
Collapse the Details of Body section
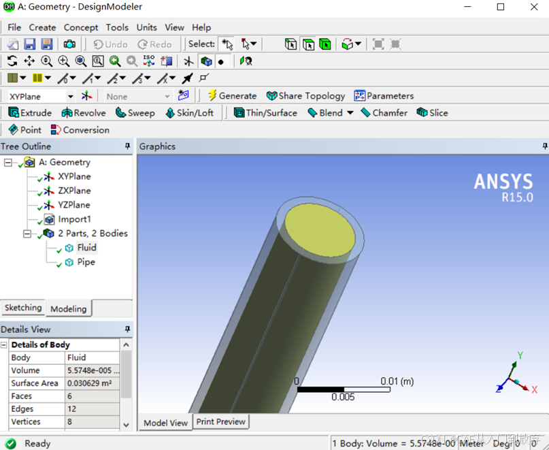click(4, 345)
